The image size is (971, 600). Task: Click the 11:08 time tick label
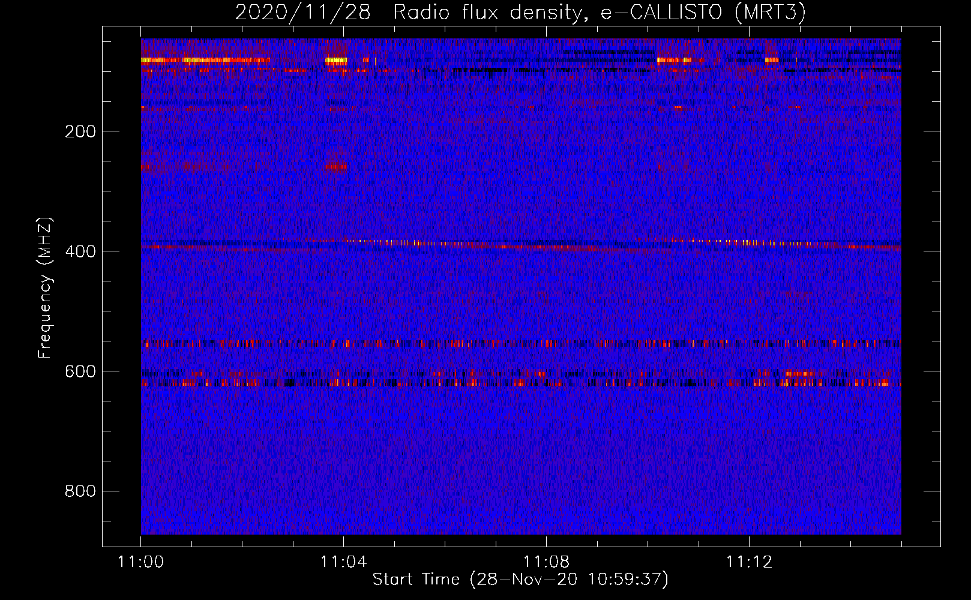pos(546,562)
